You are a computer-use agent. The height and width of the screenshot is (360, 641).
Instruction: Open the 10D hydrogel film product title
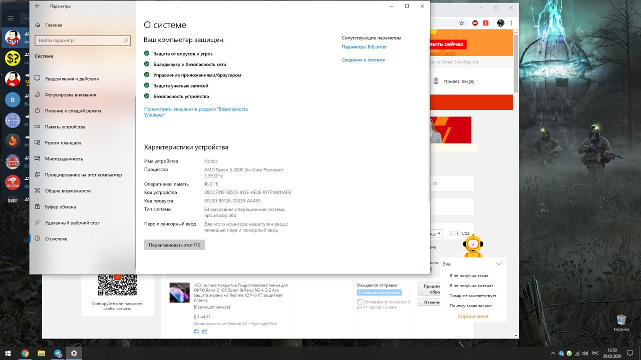[241, 293]
